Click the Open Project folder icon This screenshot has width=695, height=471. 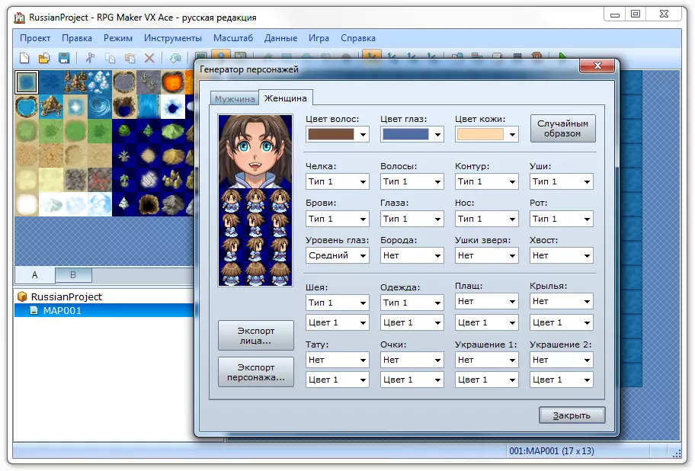[x=44, y=58]
